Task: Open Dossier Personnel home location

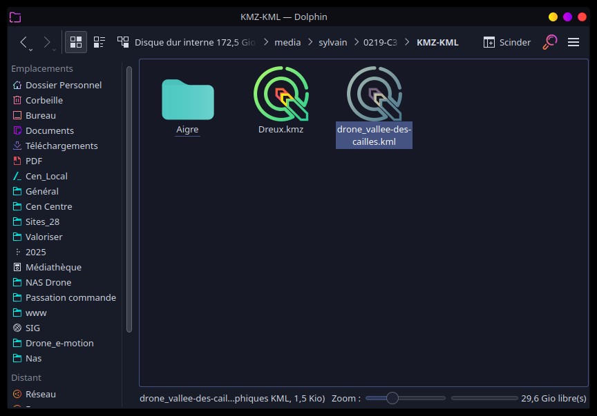Action: click(x=63, y=85)
